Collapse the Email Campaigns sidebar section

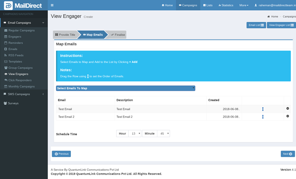point(24,22)
